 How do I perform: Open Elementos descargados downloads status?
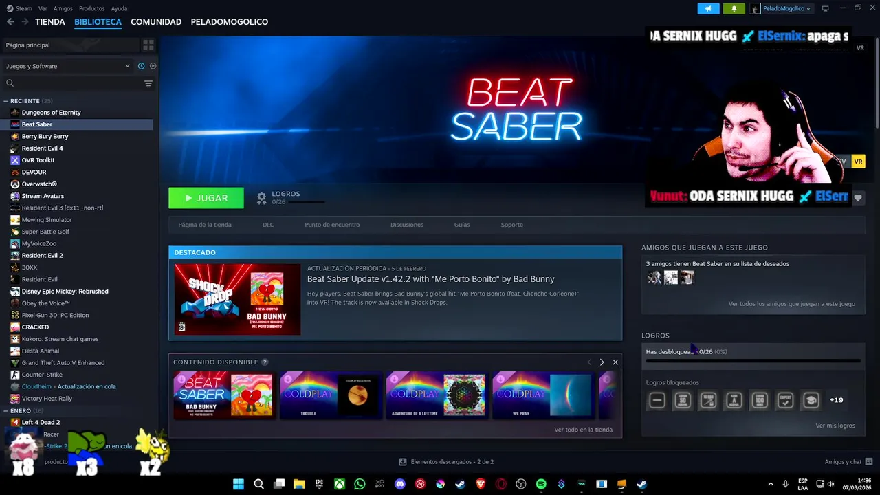point(446,462)
